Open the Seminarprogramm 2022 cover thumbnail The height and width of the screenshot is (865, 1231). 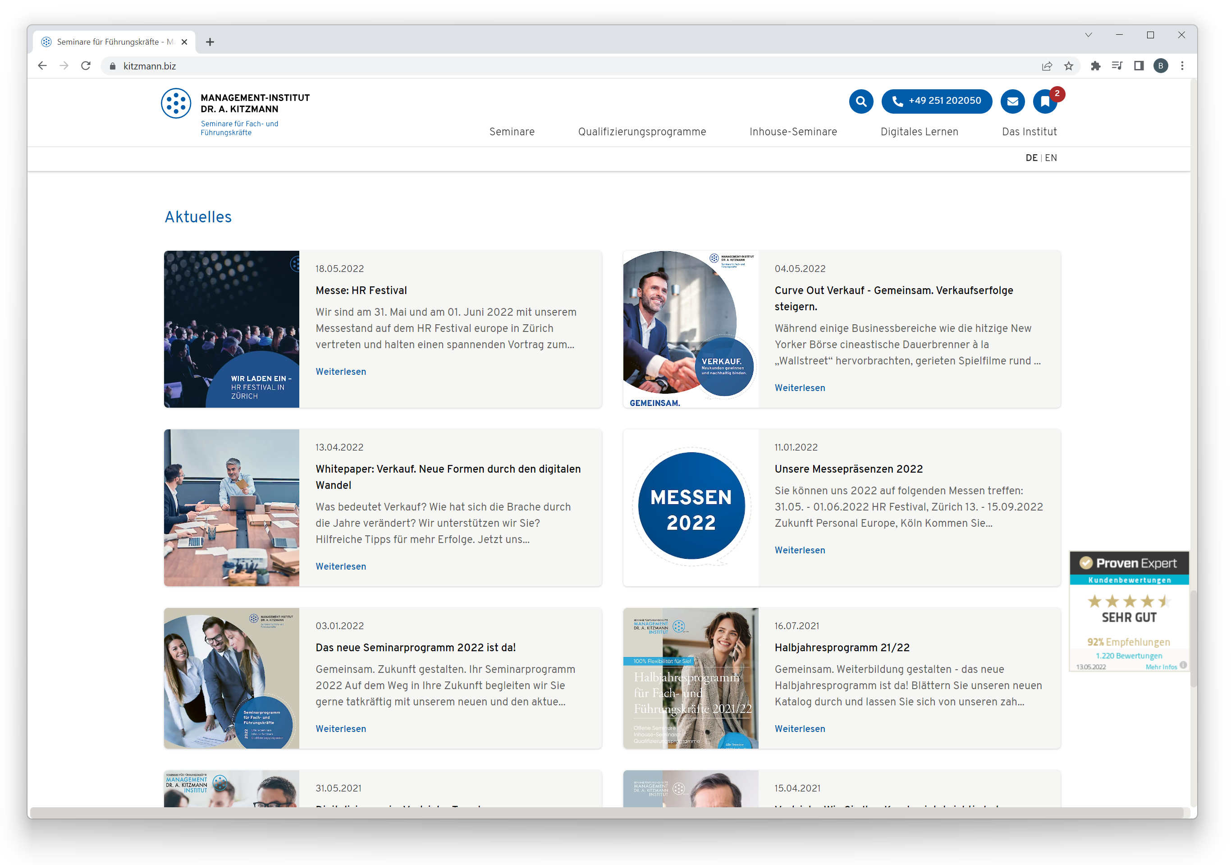[232, 678]
